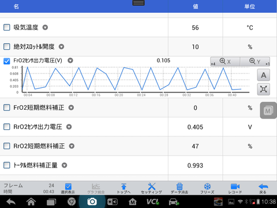277x208 pixels.
Task: Tick the トータル燃料補正量 checkbox
Action: click(7, 165)
